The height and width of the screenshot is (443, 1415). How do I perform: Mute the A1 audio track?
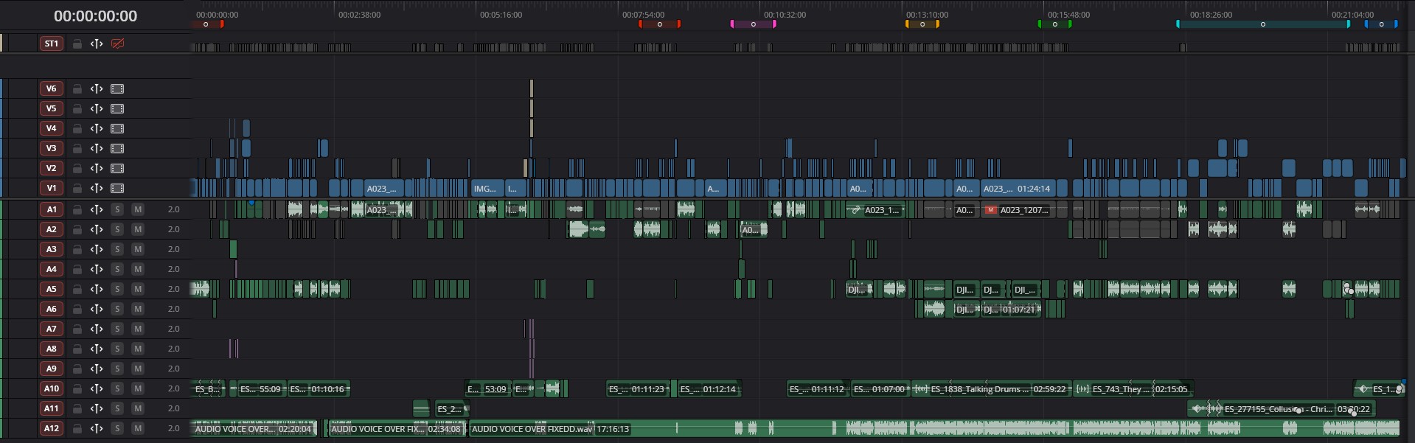pyautogui.click(x=137, y=209)
